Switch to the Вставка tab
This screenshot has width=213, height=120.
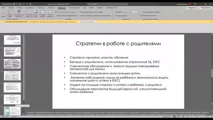(20, 8)
